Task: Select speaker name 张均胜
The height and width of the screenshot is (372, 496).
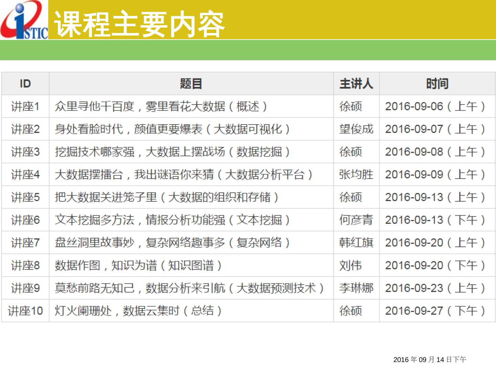Action: click(x=356, y=175)
